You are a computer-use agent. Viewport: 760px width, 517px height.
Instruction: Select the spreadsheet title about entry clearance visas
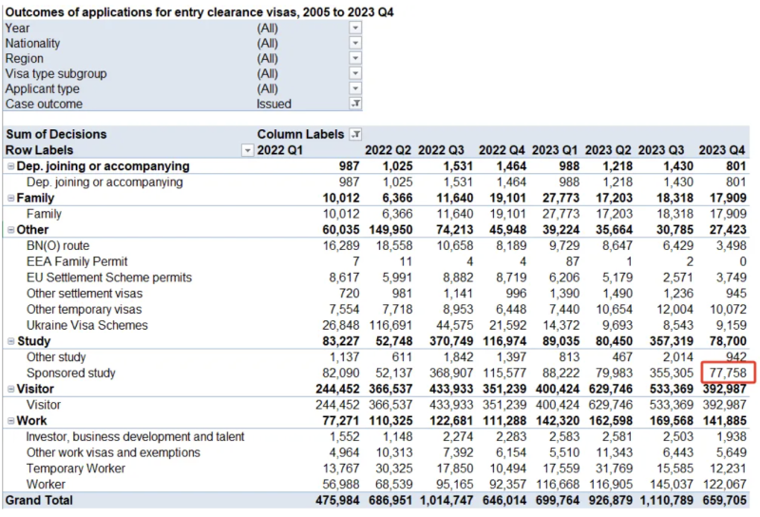pyautogui.click(x=199, y=12)
